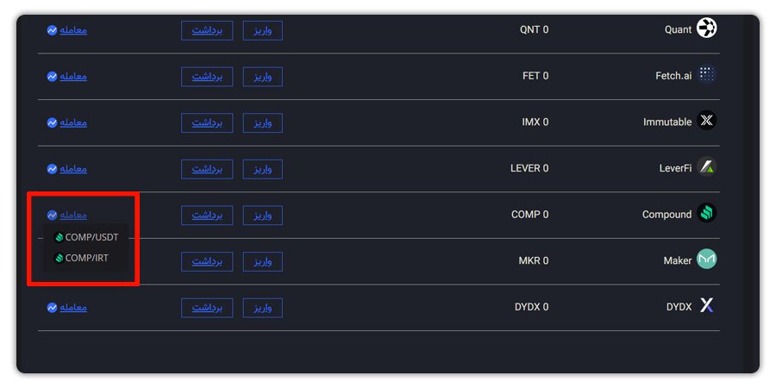This screenshot has width=776, height=388.
Task: Click برداشت withdraw button for IMX
Action: coord(207,122)
